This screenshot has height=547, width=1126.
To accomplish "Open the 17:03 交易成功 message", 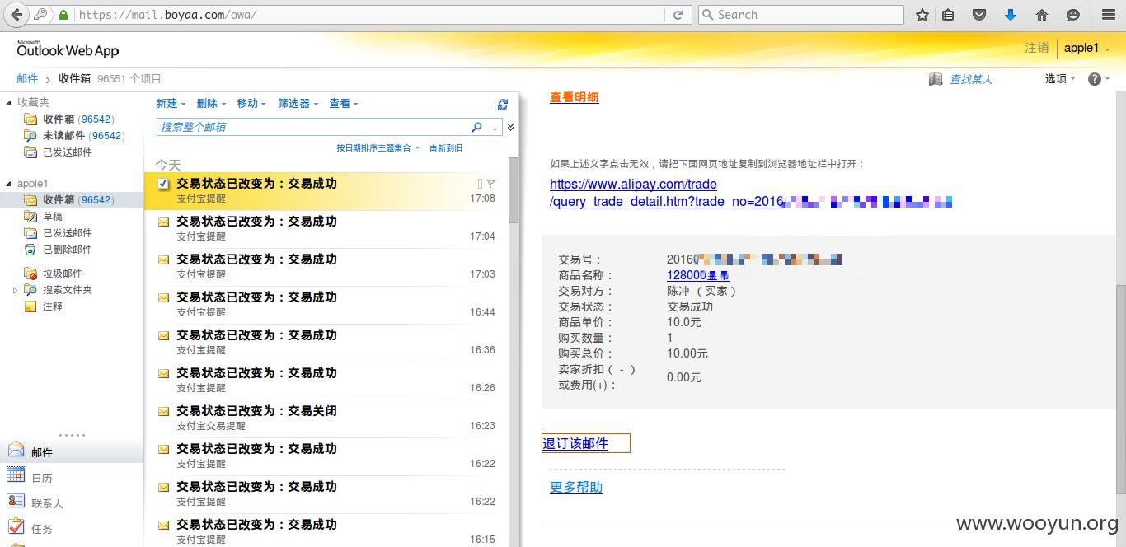I will point(326,267).
